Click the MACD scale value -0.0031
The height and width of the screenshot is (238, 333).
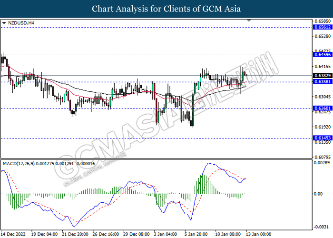tap(321, 227)
